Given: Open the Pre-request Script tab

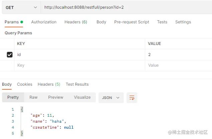Looking at the screenshot, I should point(132,22).
